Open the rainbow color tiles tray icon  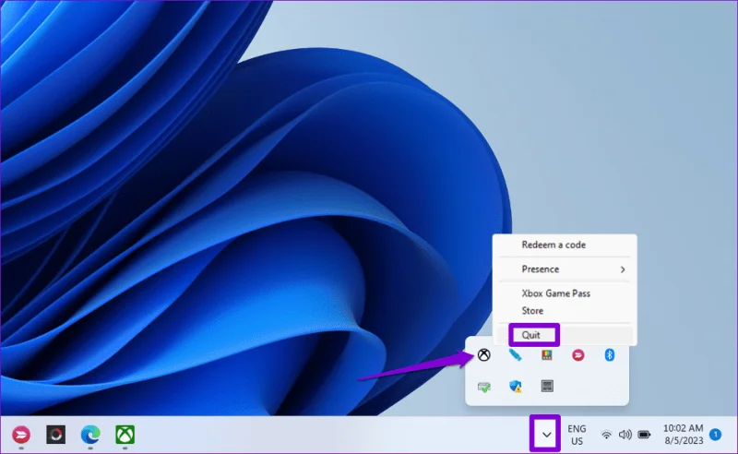546,354
